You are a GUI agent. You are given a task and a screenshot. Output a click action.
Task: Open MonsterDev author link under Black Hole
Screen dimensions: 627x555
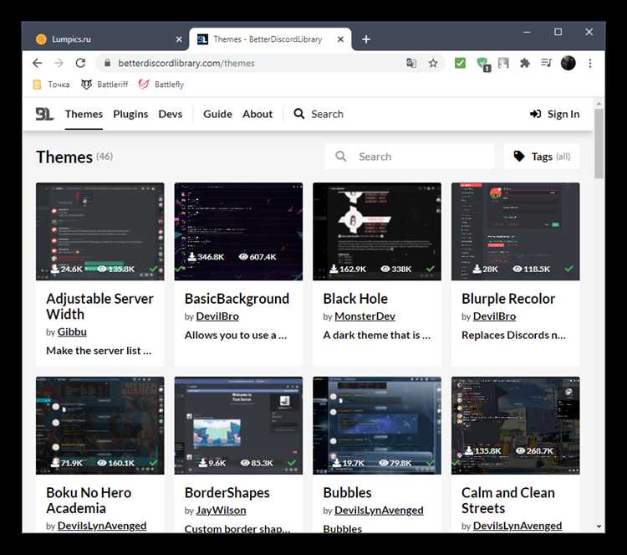click(364, 316)
